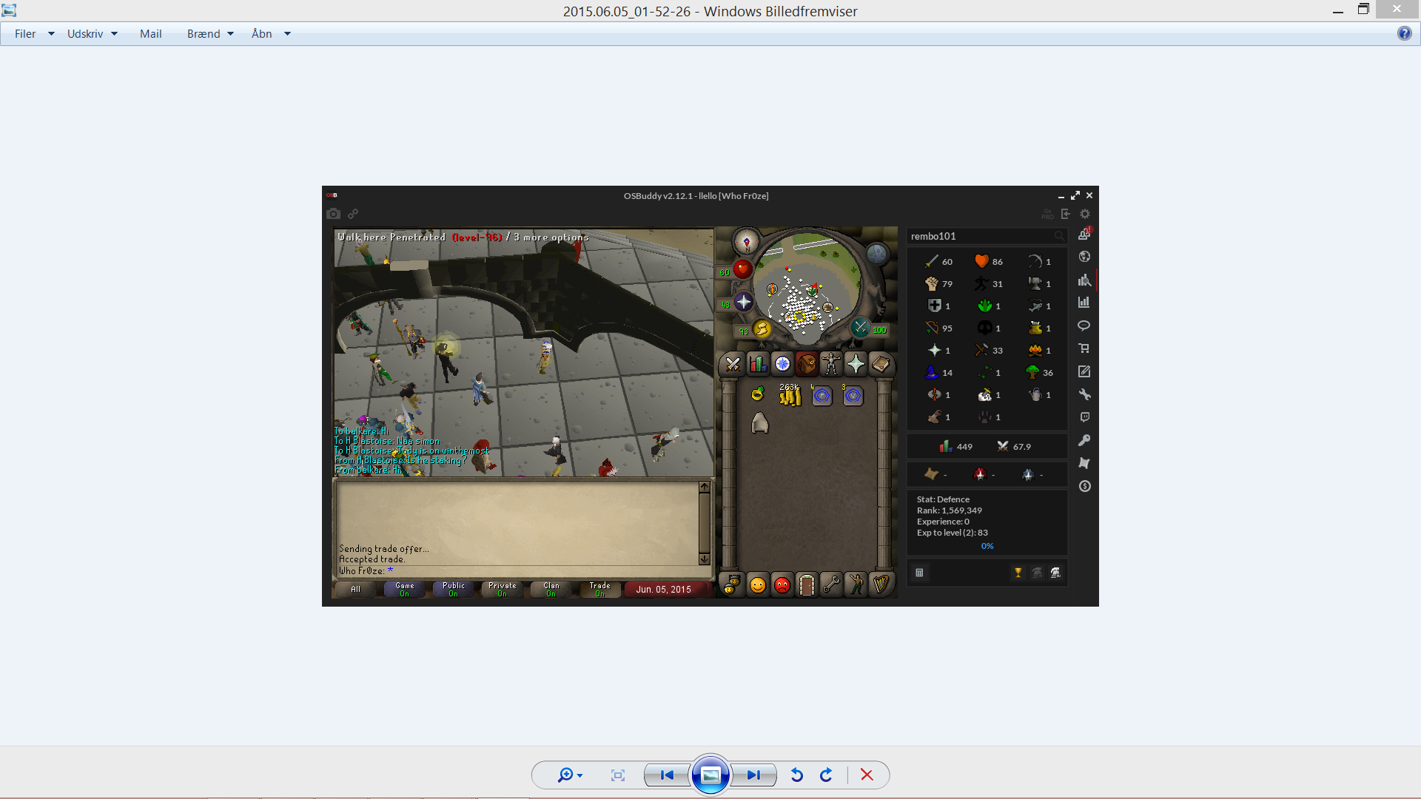The width and height of the screenshot is (1421, 799).
Task: Start the slideshow with center button
Action: [710, 775]
